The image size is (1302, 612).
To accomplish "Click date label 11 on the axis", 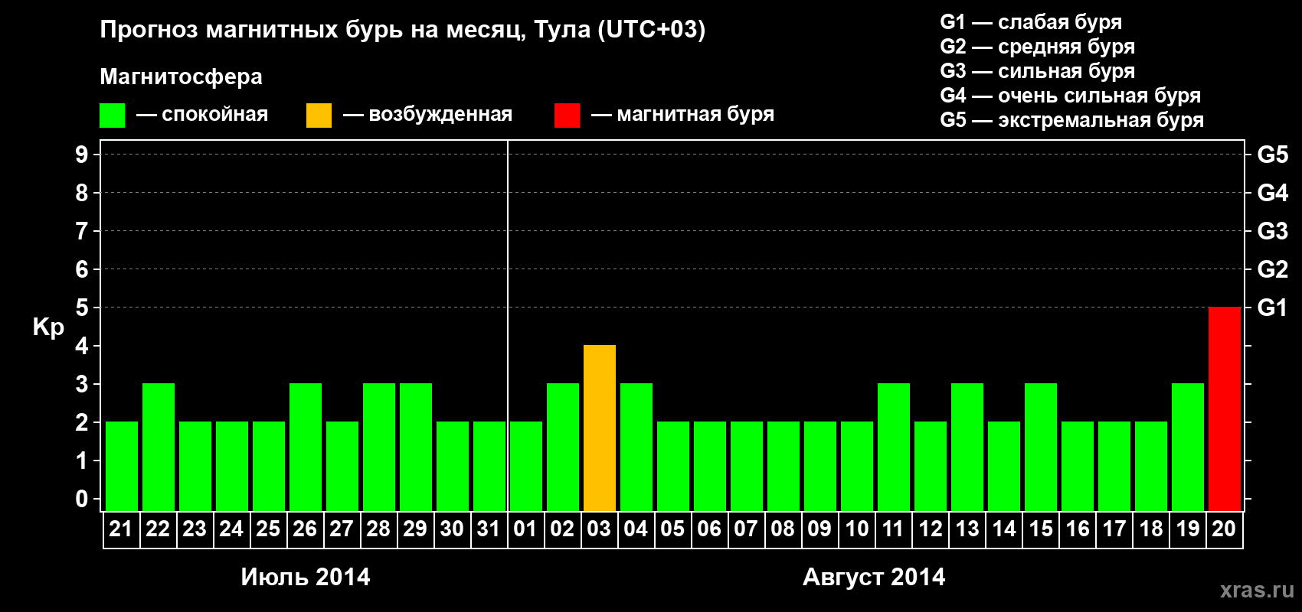I will [x=893, y=529].
